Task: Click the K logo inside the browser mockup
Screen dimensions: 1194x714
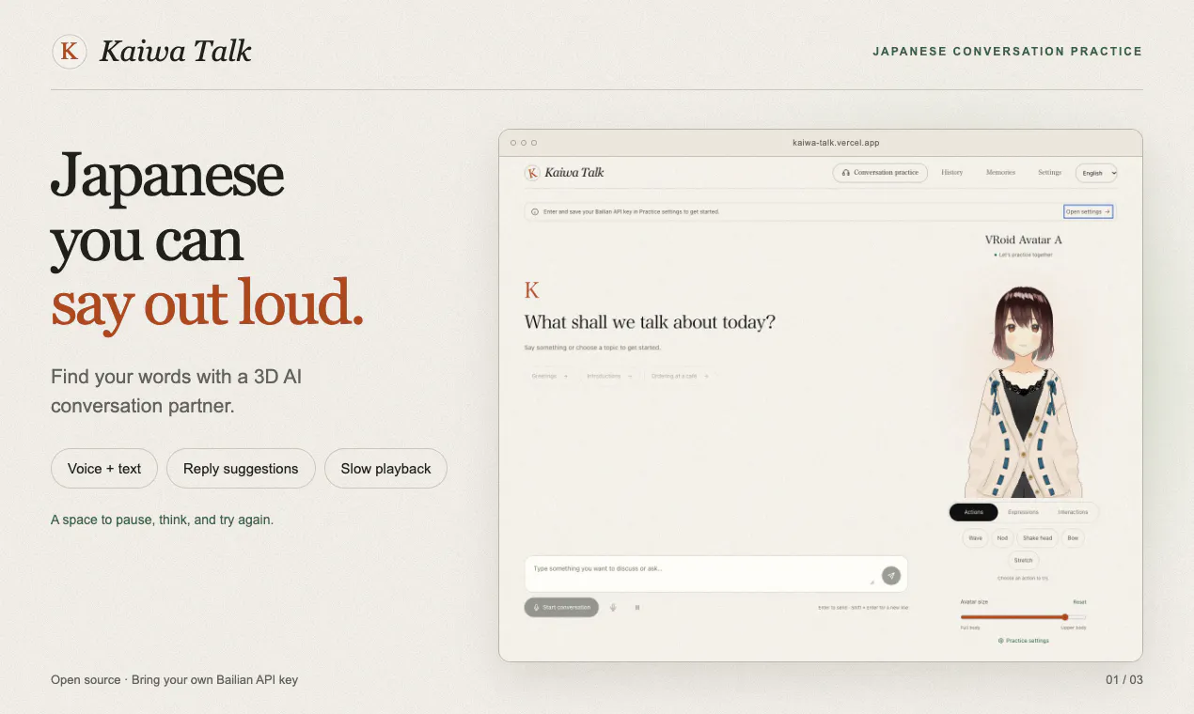Action: pos(532,173)
